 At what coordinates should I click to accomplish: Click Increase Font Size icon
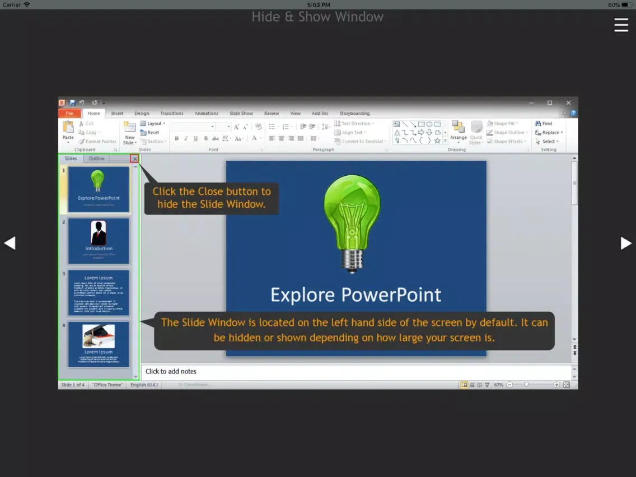click(236, 127)
